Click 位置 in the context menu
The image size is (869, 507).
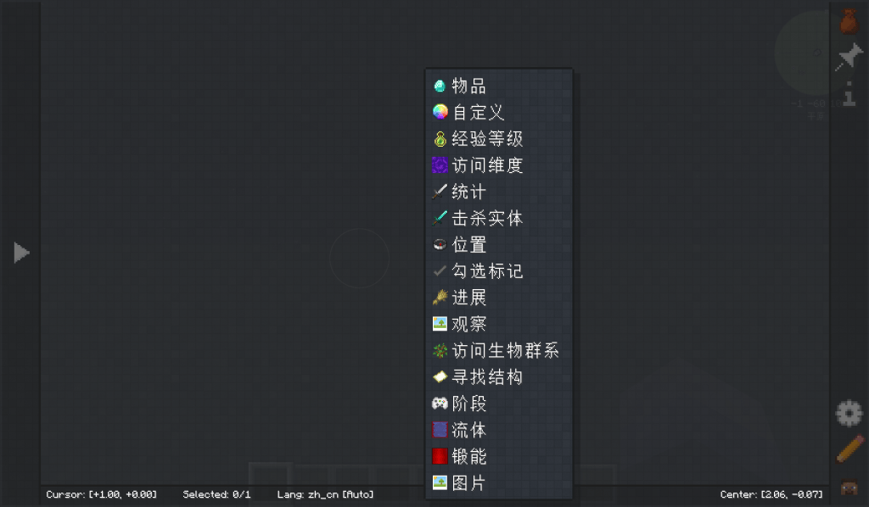(468, 245)
